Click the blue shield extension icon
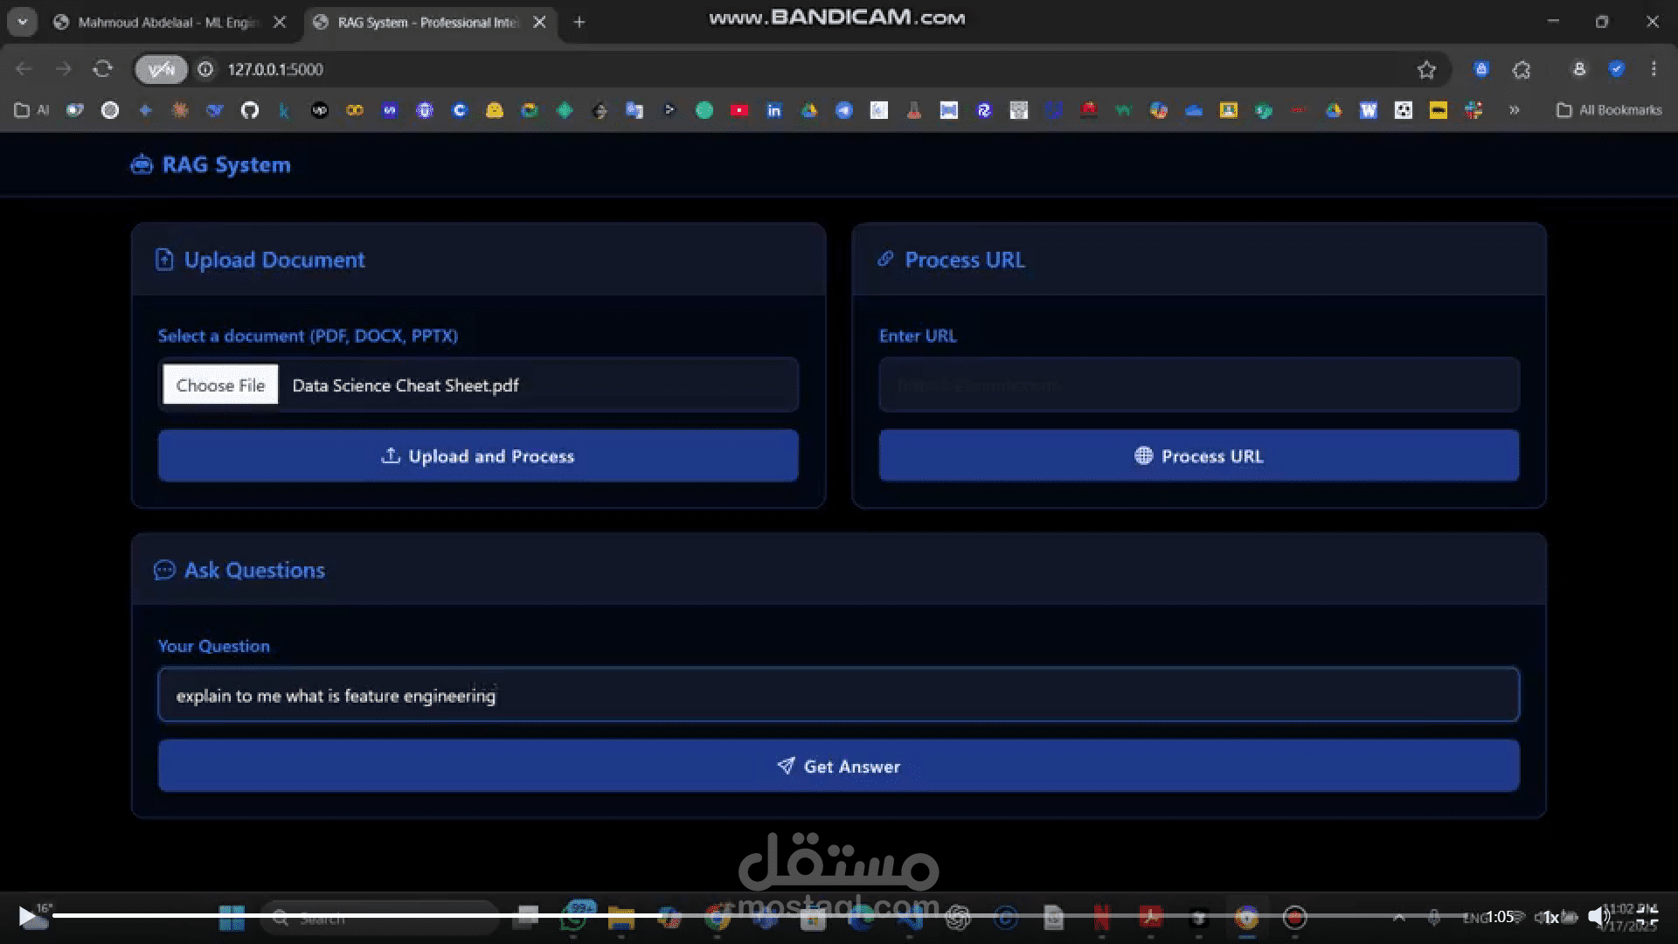 click(x=1481, y=69)
